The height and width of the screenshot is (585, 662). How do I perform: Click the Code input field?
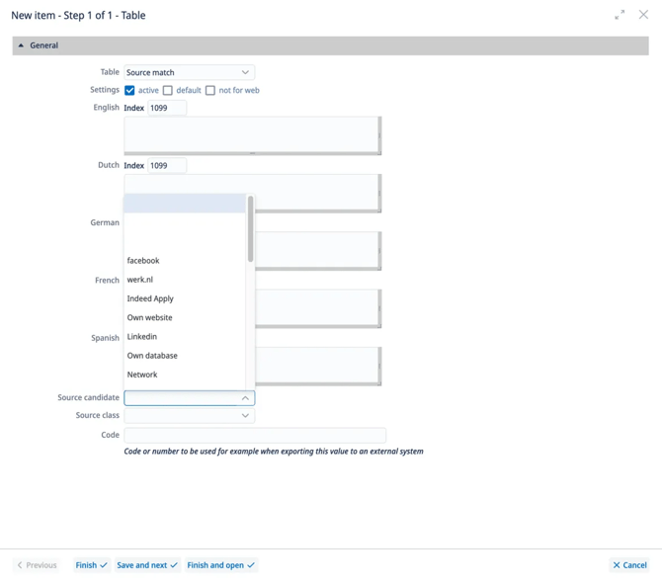click(255, 435)
